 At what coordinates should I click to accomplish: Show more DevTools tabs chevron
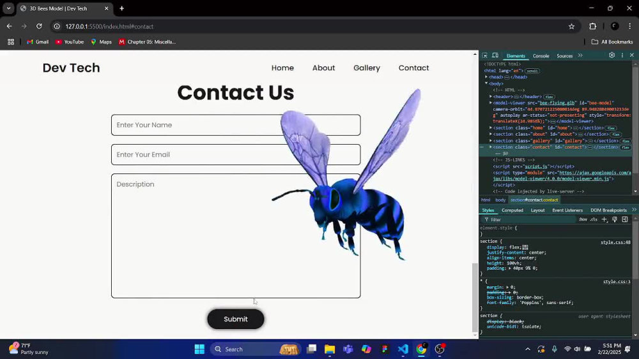(x=580, y=55)
